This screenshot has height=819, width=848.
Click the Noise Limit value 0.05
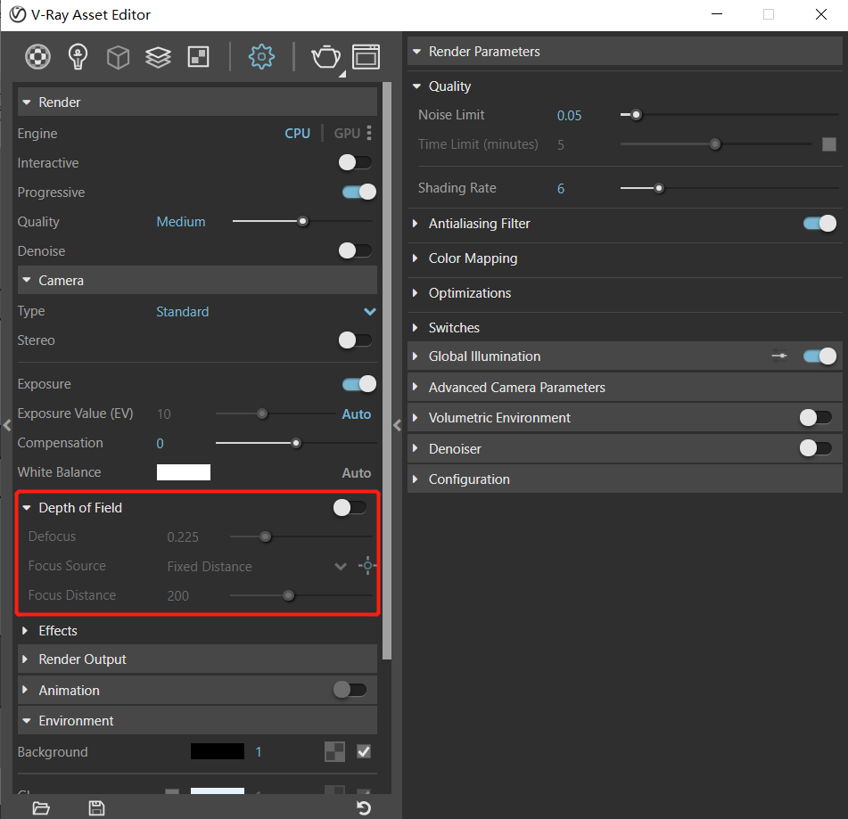(570, 116)
